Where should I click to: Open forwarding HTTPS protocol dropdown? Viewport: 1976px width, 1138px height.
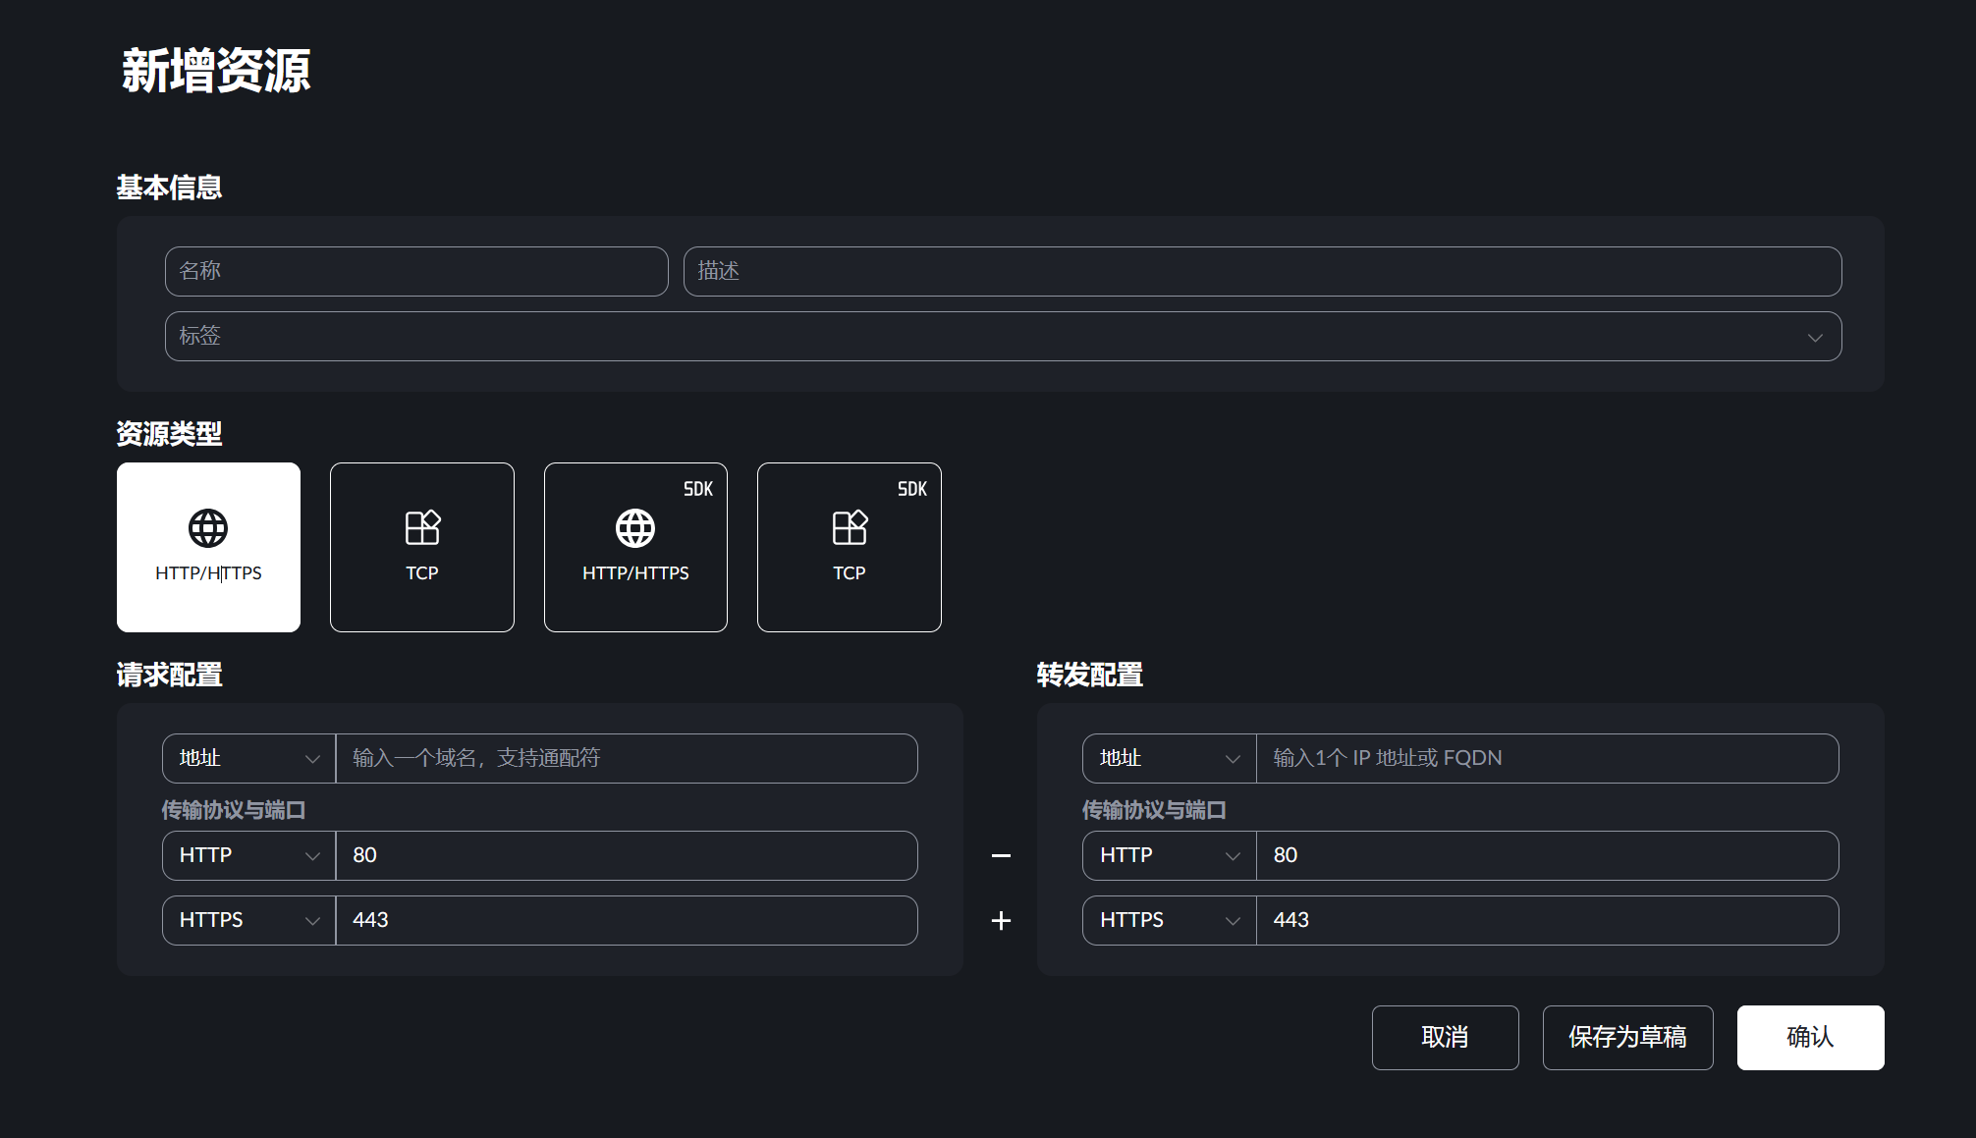click(x=1169, y=920)
